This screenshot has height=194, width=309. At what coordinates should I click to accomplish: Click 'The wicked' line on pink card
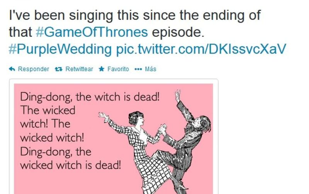tap(48, 110)
